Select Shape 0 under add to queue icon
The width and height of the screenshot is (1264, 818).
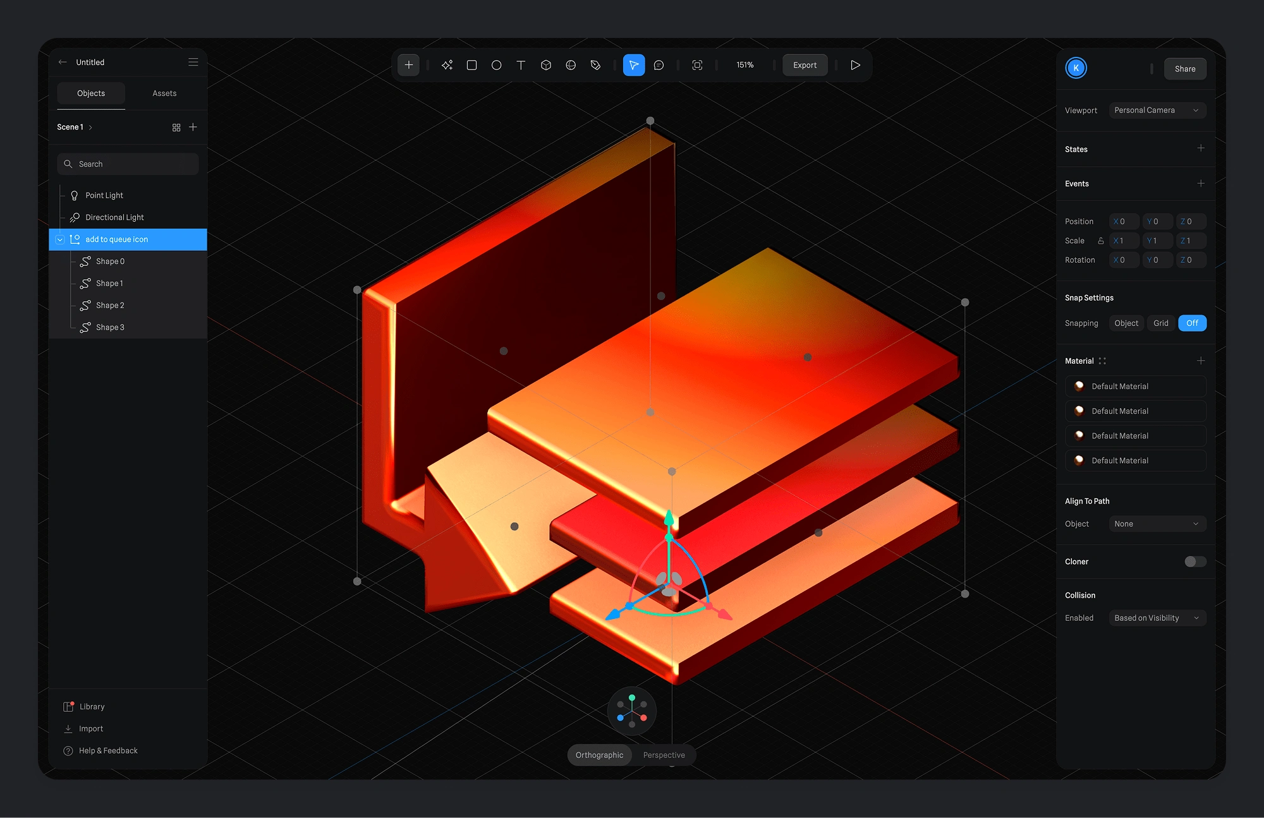point(111,261)
